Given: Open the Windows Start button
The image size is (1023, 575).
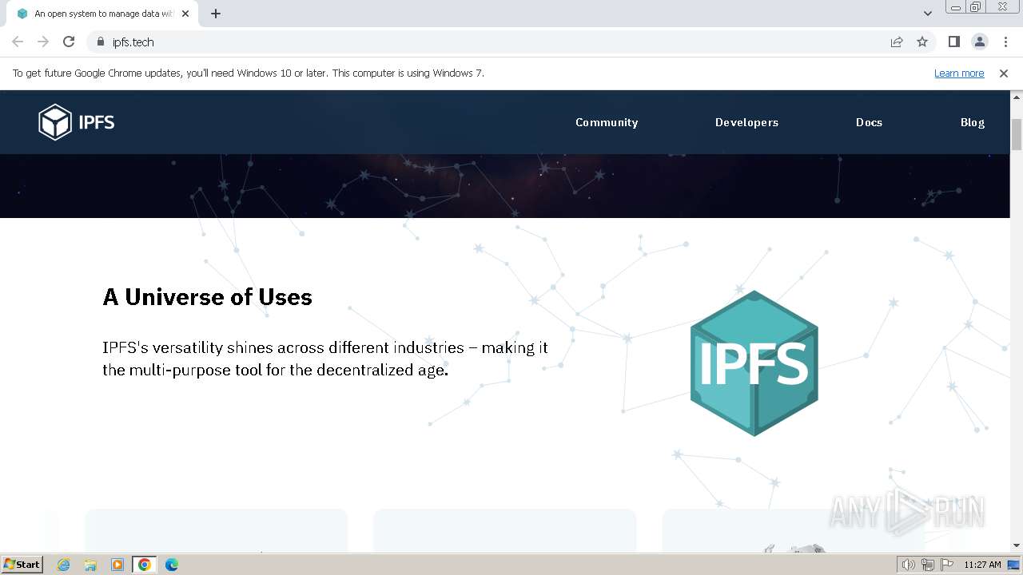Looking at the screenshot, I should [x=22, y=564].
